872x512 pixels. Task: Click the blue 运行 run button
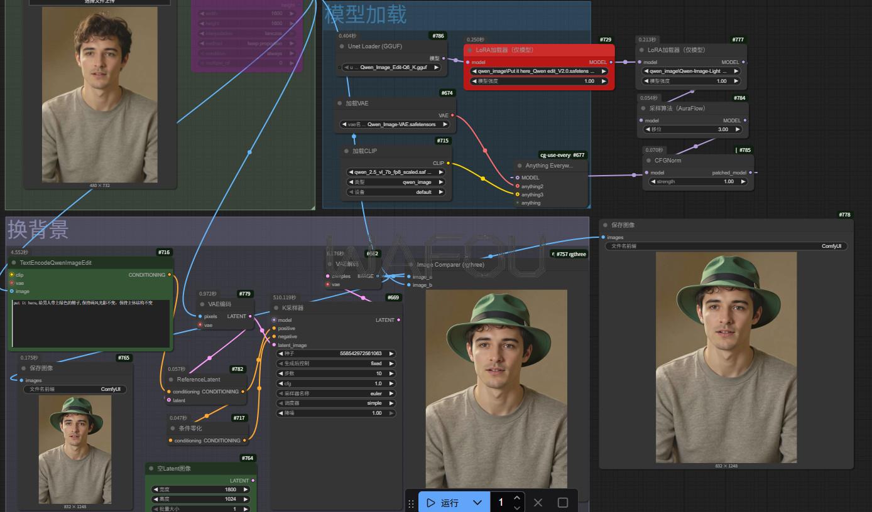coord(443,503)
